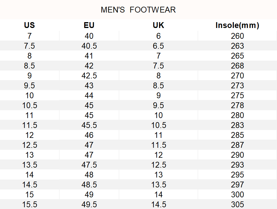Select EU size 45.5 cell

click(x=89, y=125)
